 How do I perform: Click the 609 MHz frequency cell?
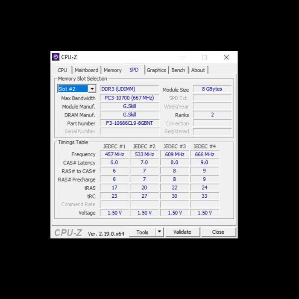pos(174,154)
